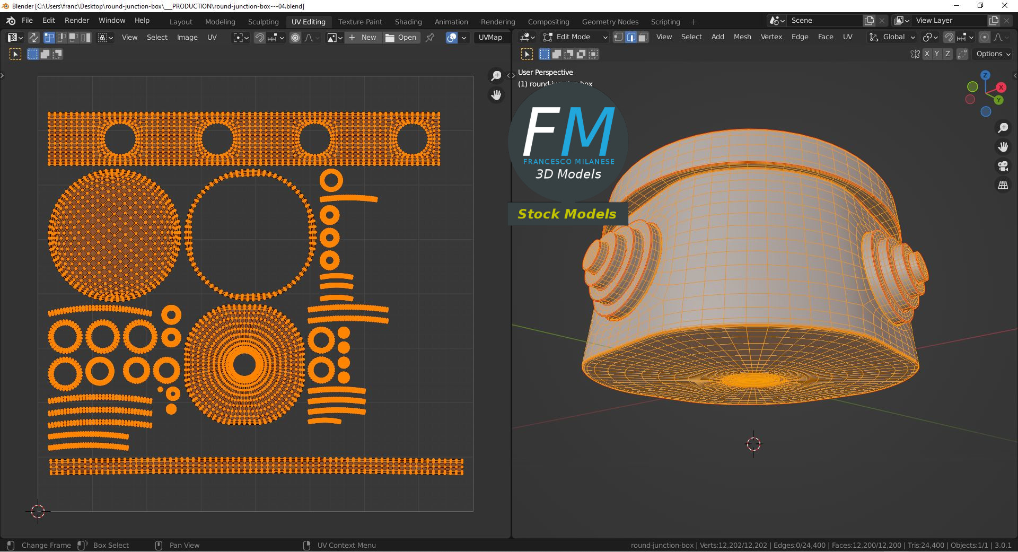The height and width of the screenshot is (552, 1018).
Task: Open the Edit Mode dropdown
Action: (x=575, y=37)
